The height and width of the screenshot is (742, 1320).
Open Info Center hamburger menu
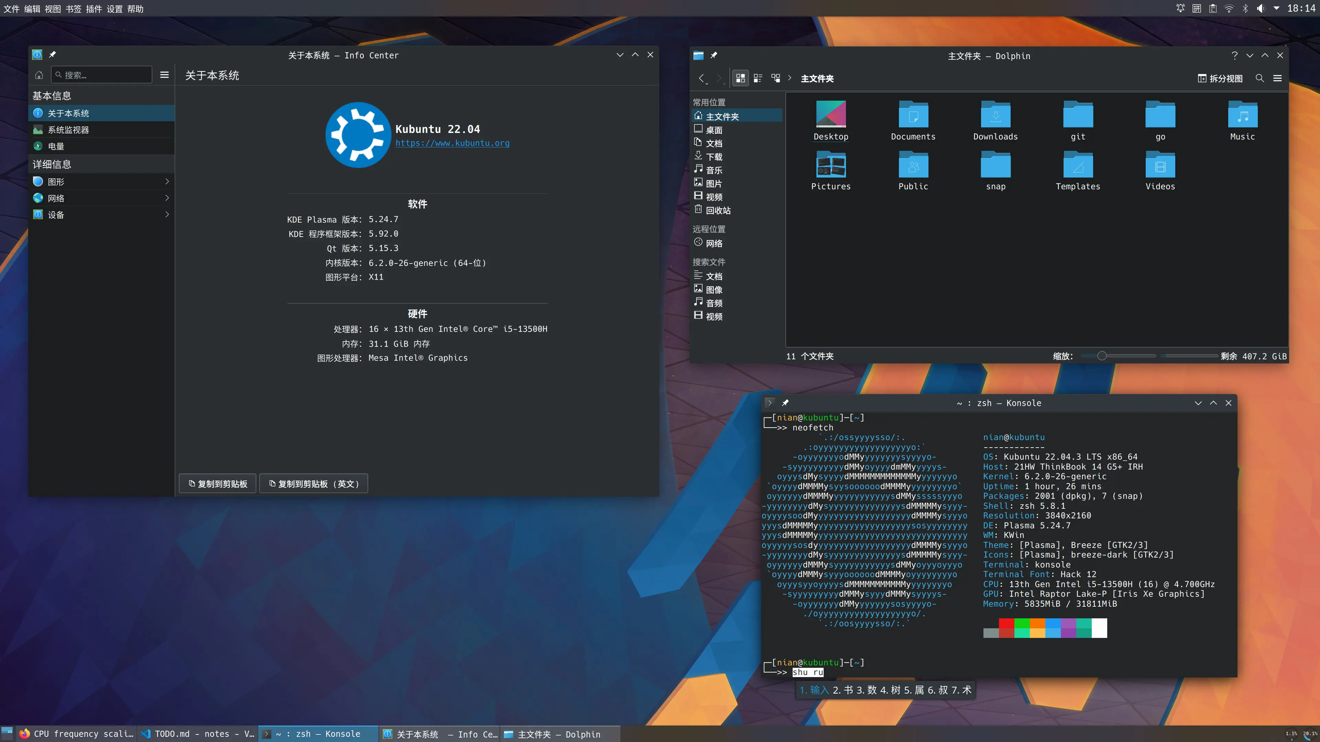pyautogui.click(x=165, y=75)
